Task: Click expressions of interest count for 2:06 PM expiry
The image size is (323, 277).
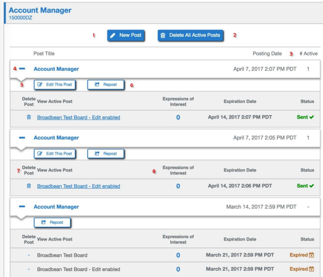Action: pos(178,186)
